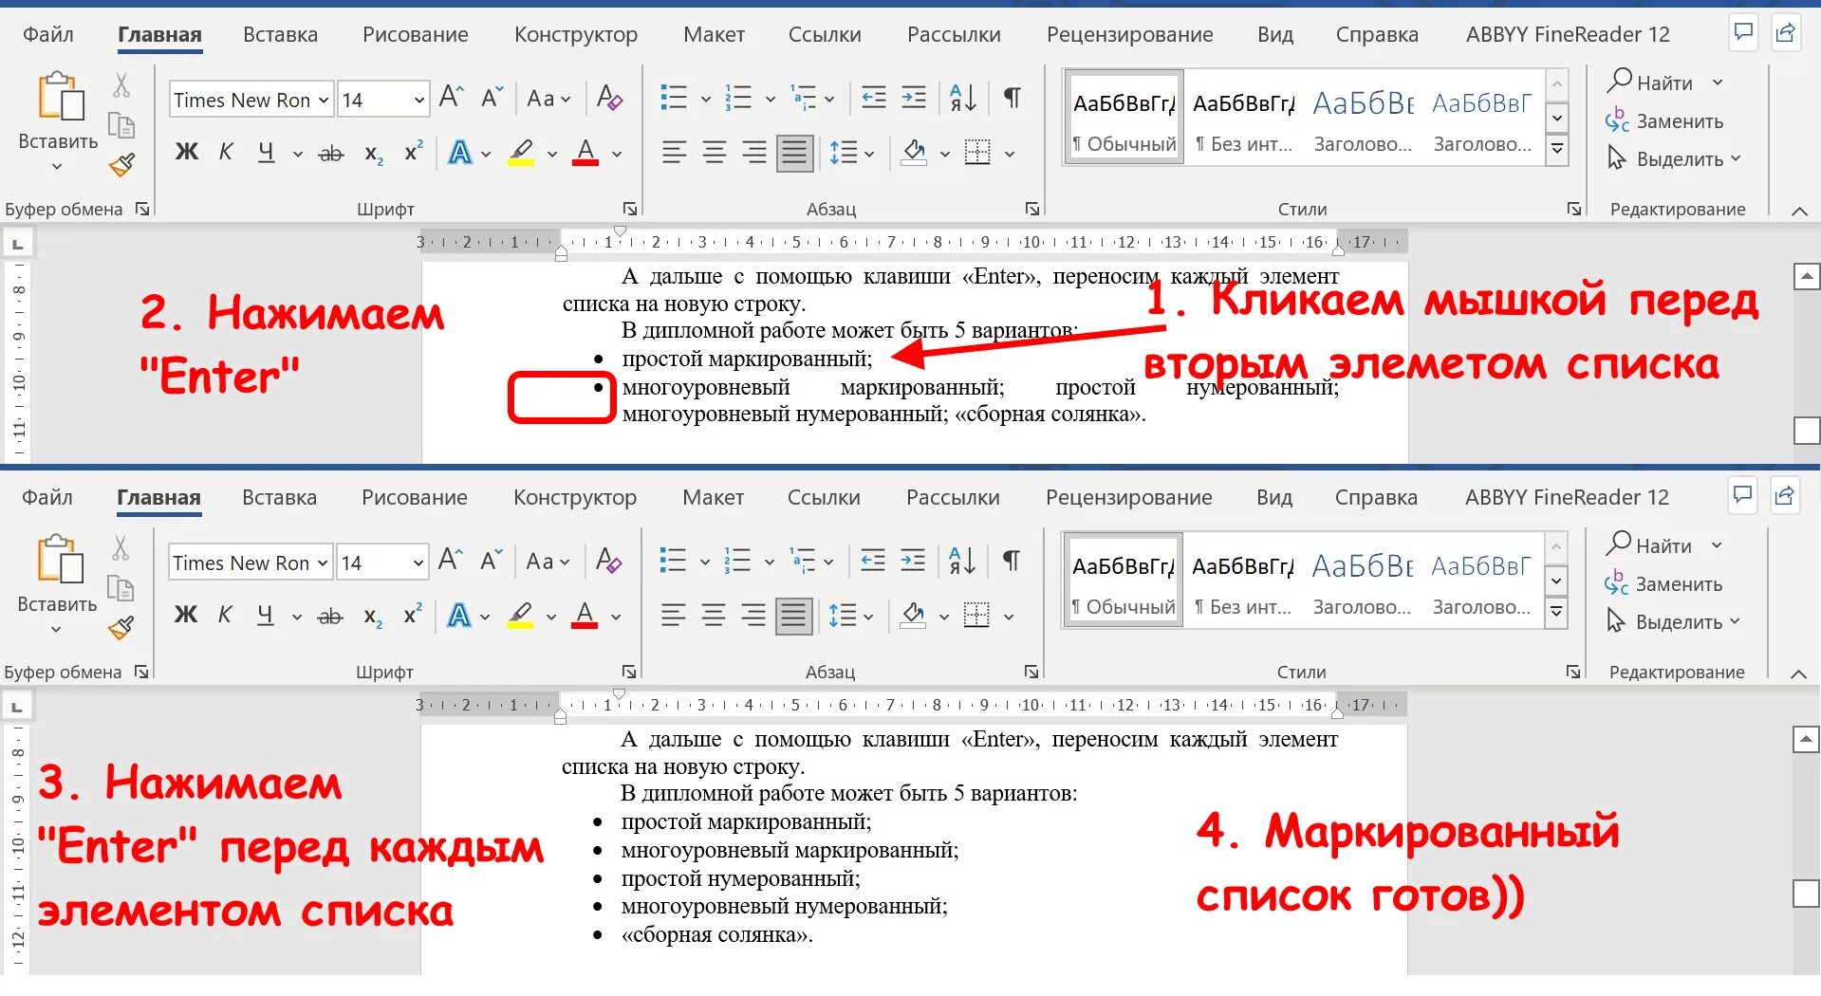Decrease indent in upper ribbon
This screenshot has height=996, width=1821.
pyautogui.click(x=873, y=97)
